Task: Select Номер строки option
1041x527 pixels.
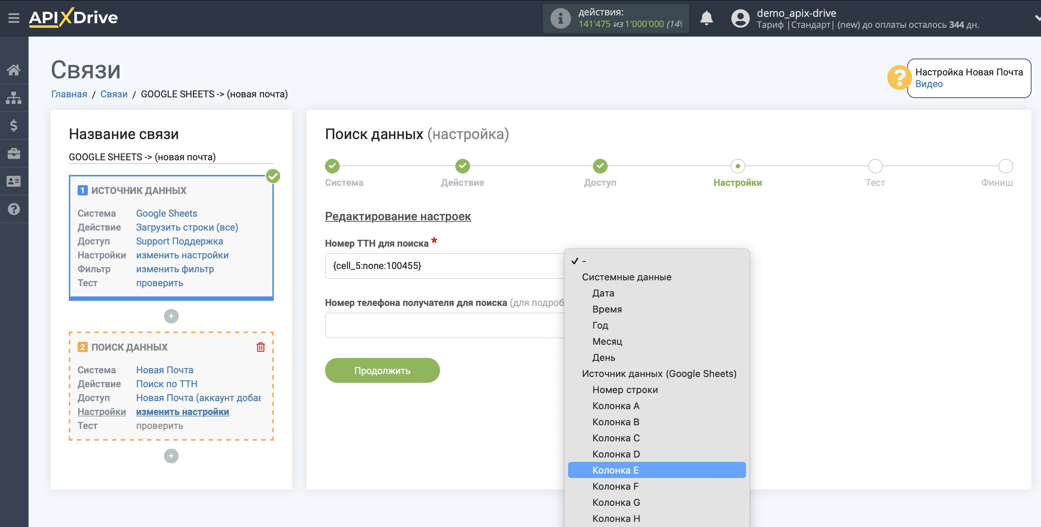Action: 657,390
